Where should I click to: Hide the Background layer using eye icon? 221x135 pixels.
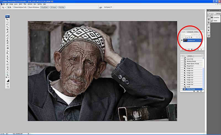click(x=182, y=40)
